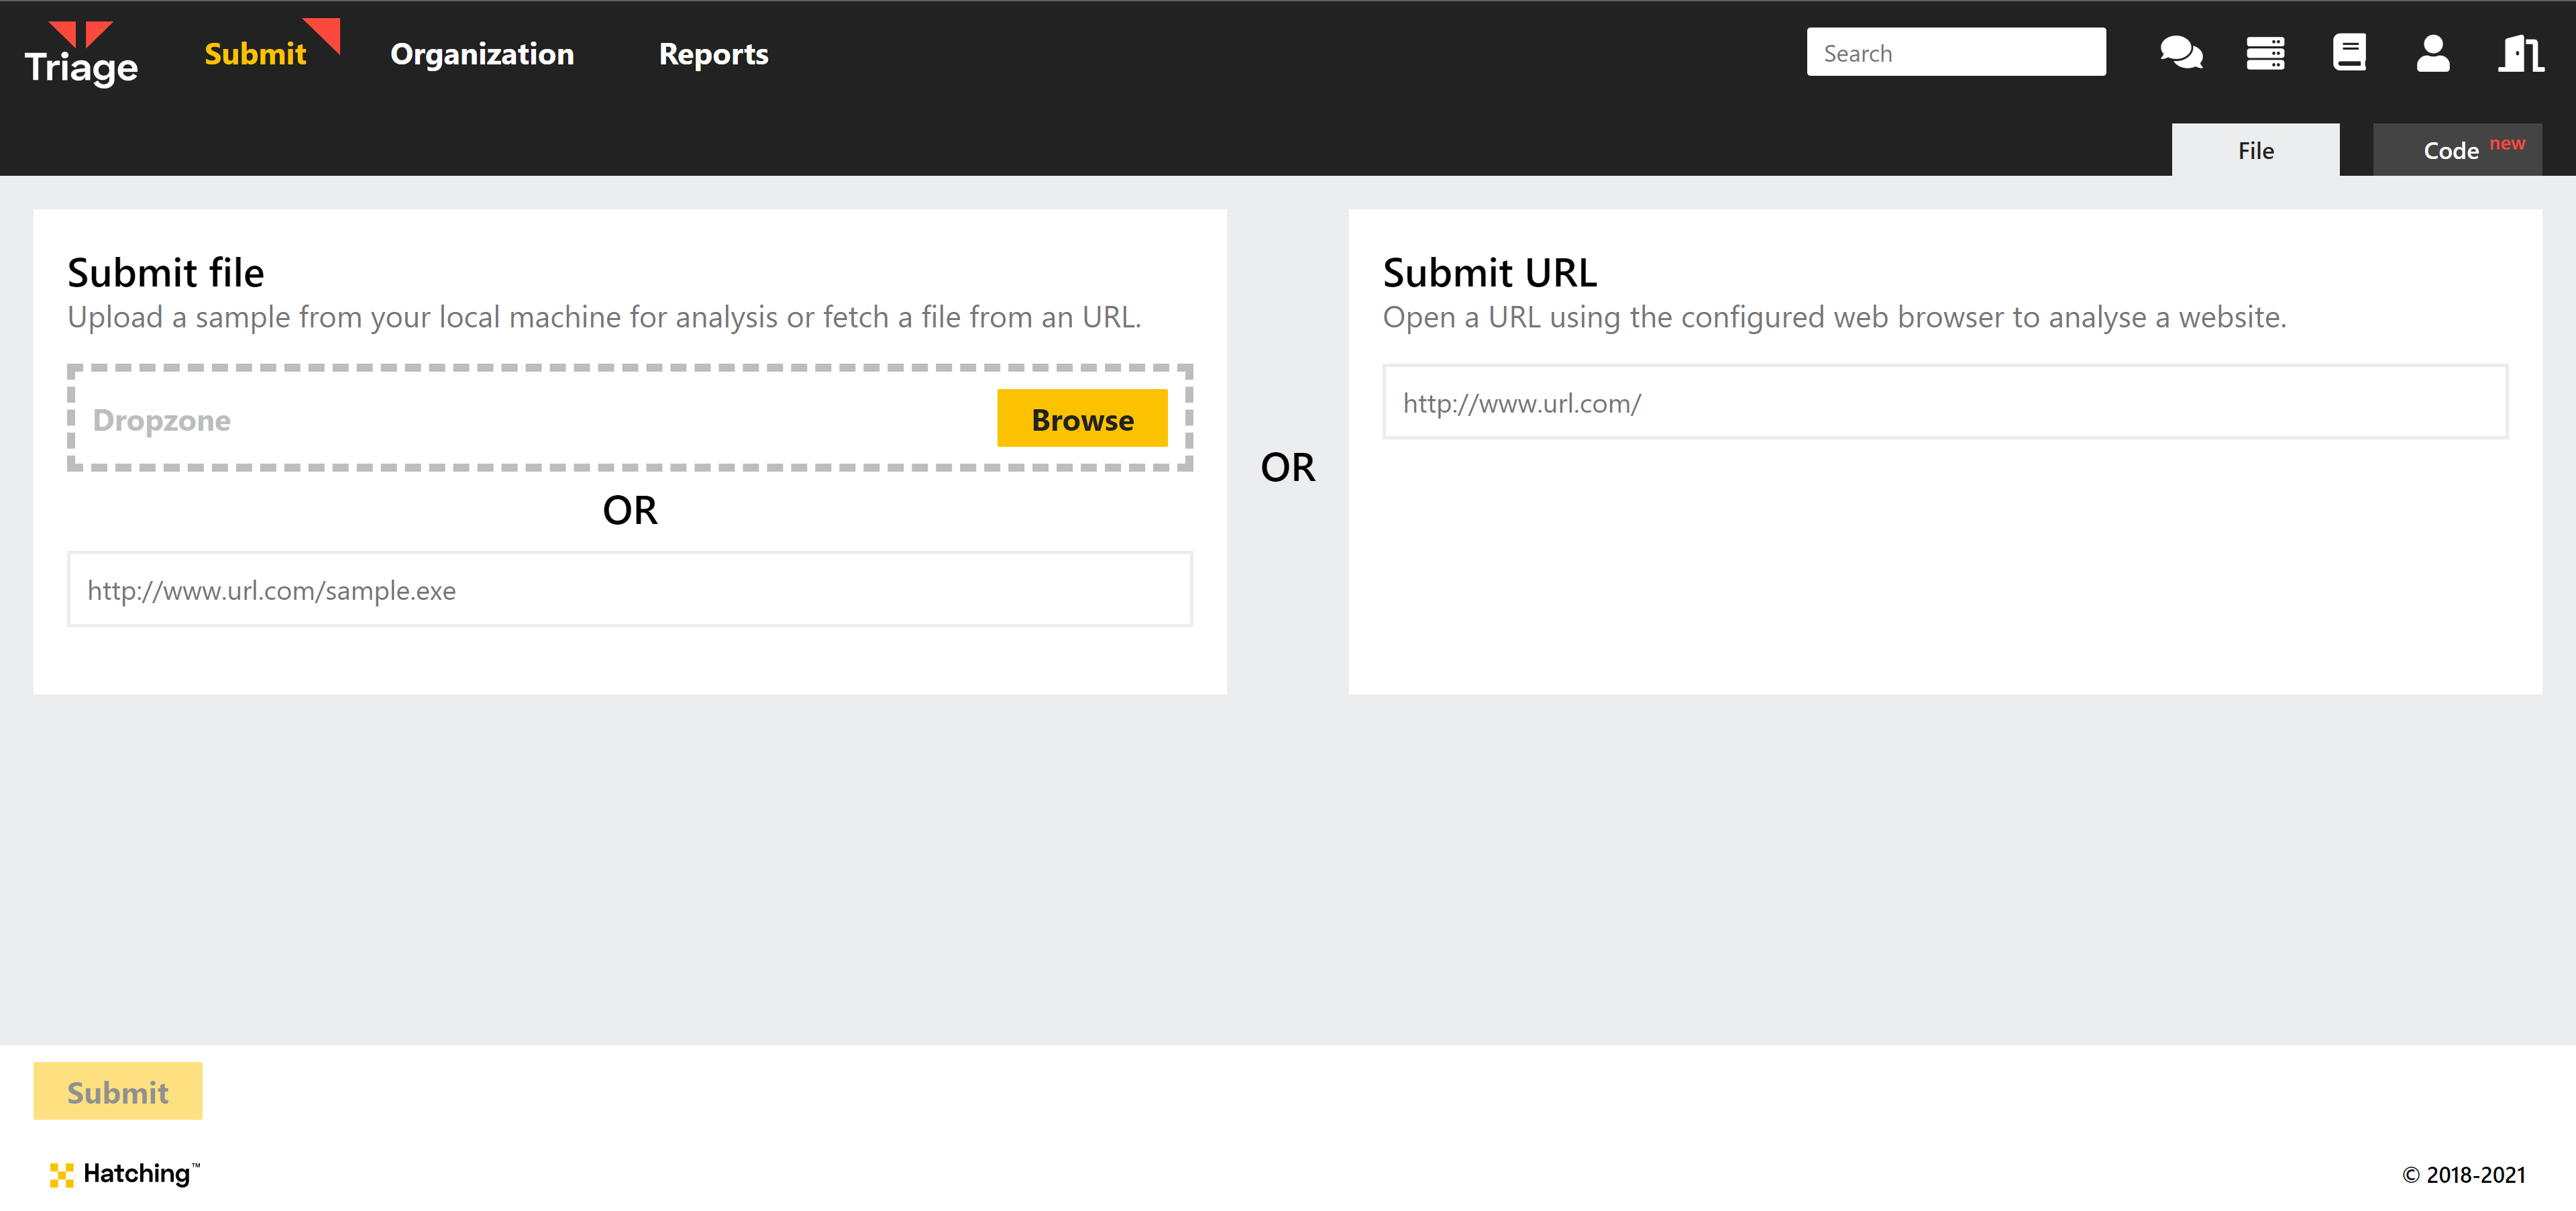Open the Organization menu

tap(482, 54)
